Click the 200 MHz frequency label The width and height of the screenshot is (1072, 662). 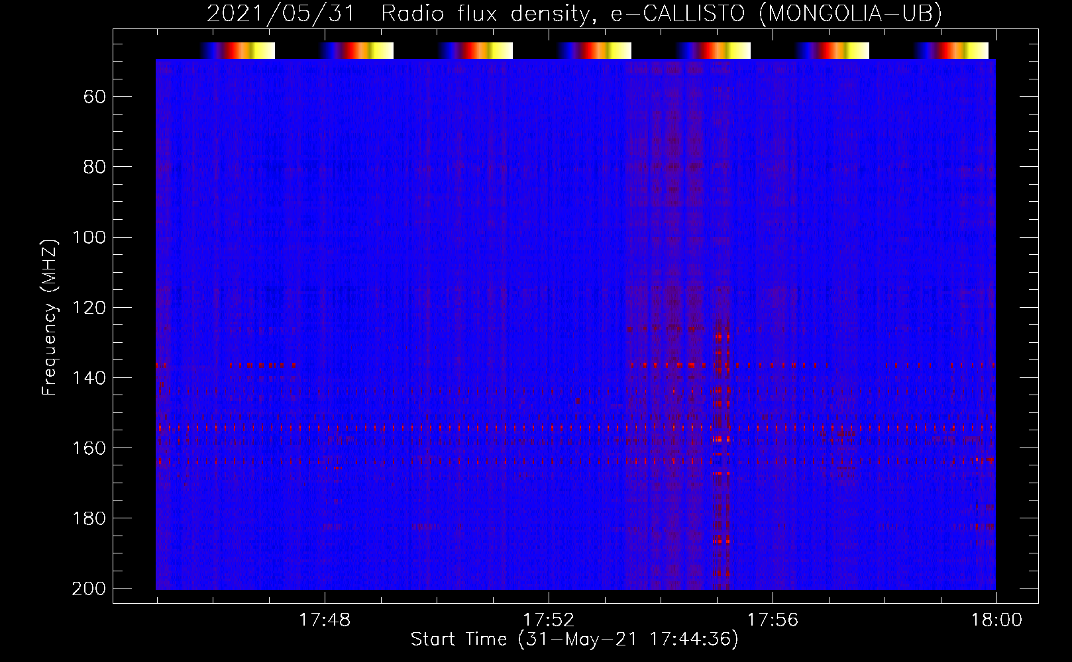[x=89, y=589]
